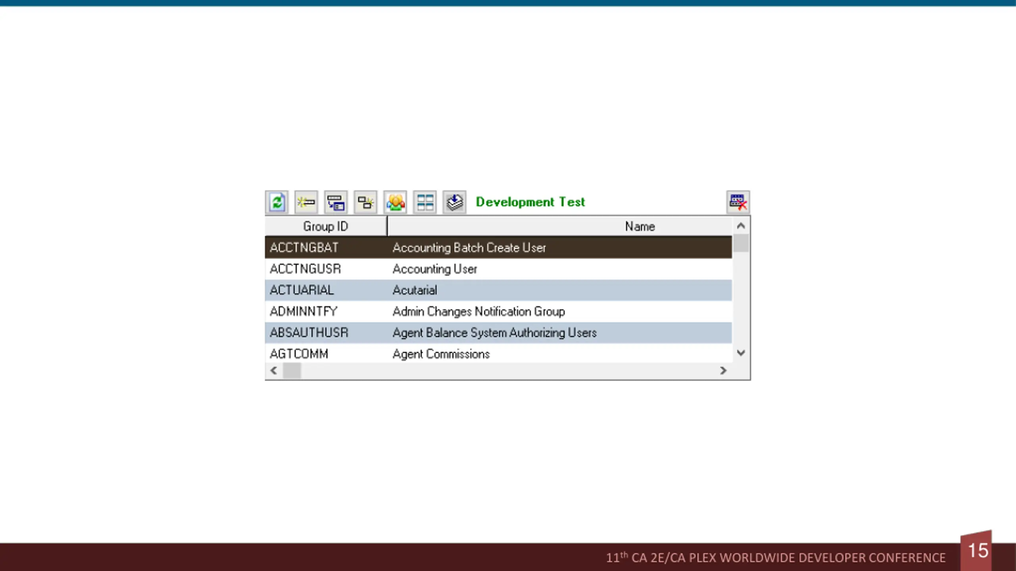1016x571 pixels.
Task: Click the linked forms arrow icon
Action: (x=336, y=202)
